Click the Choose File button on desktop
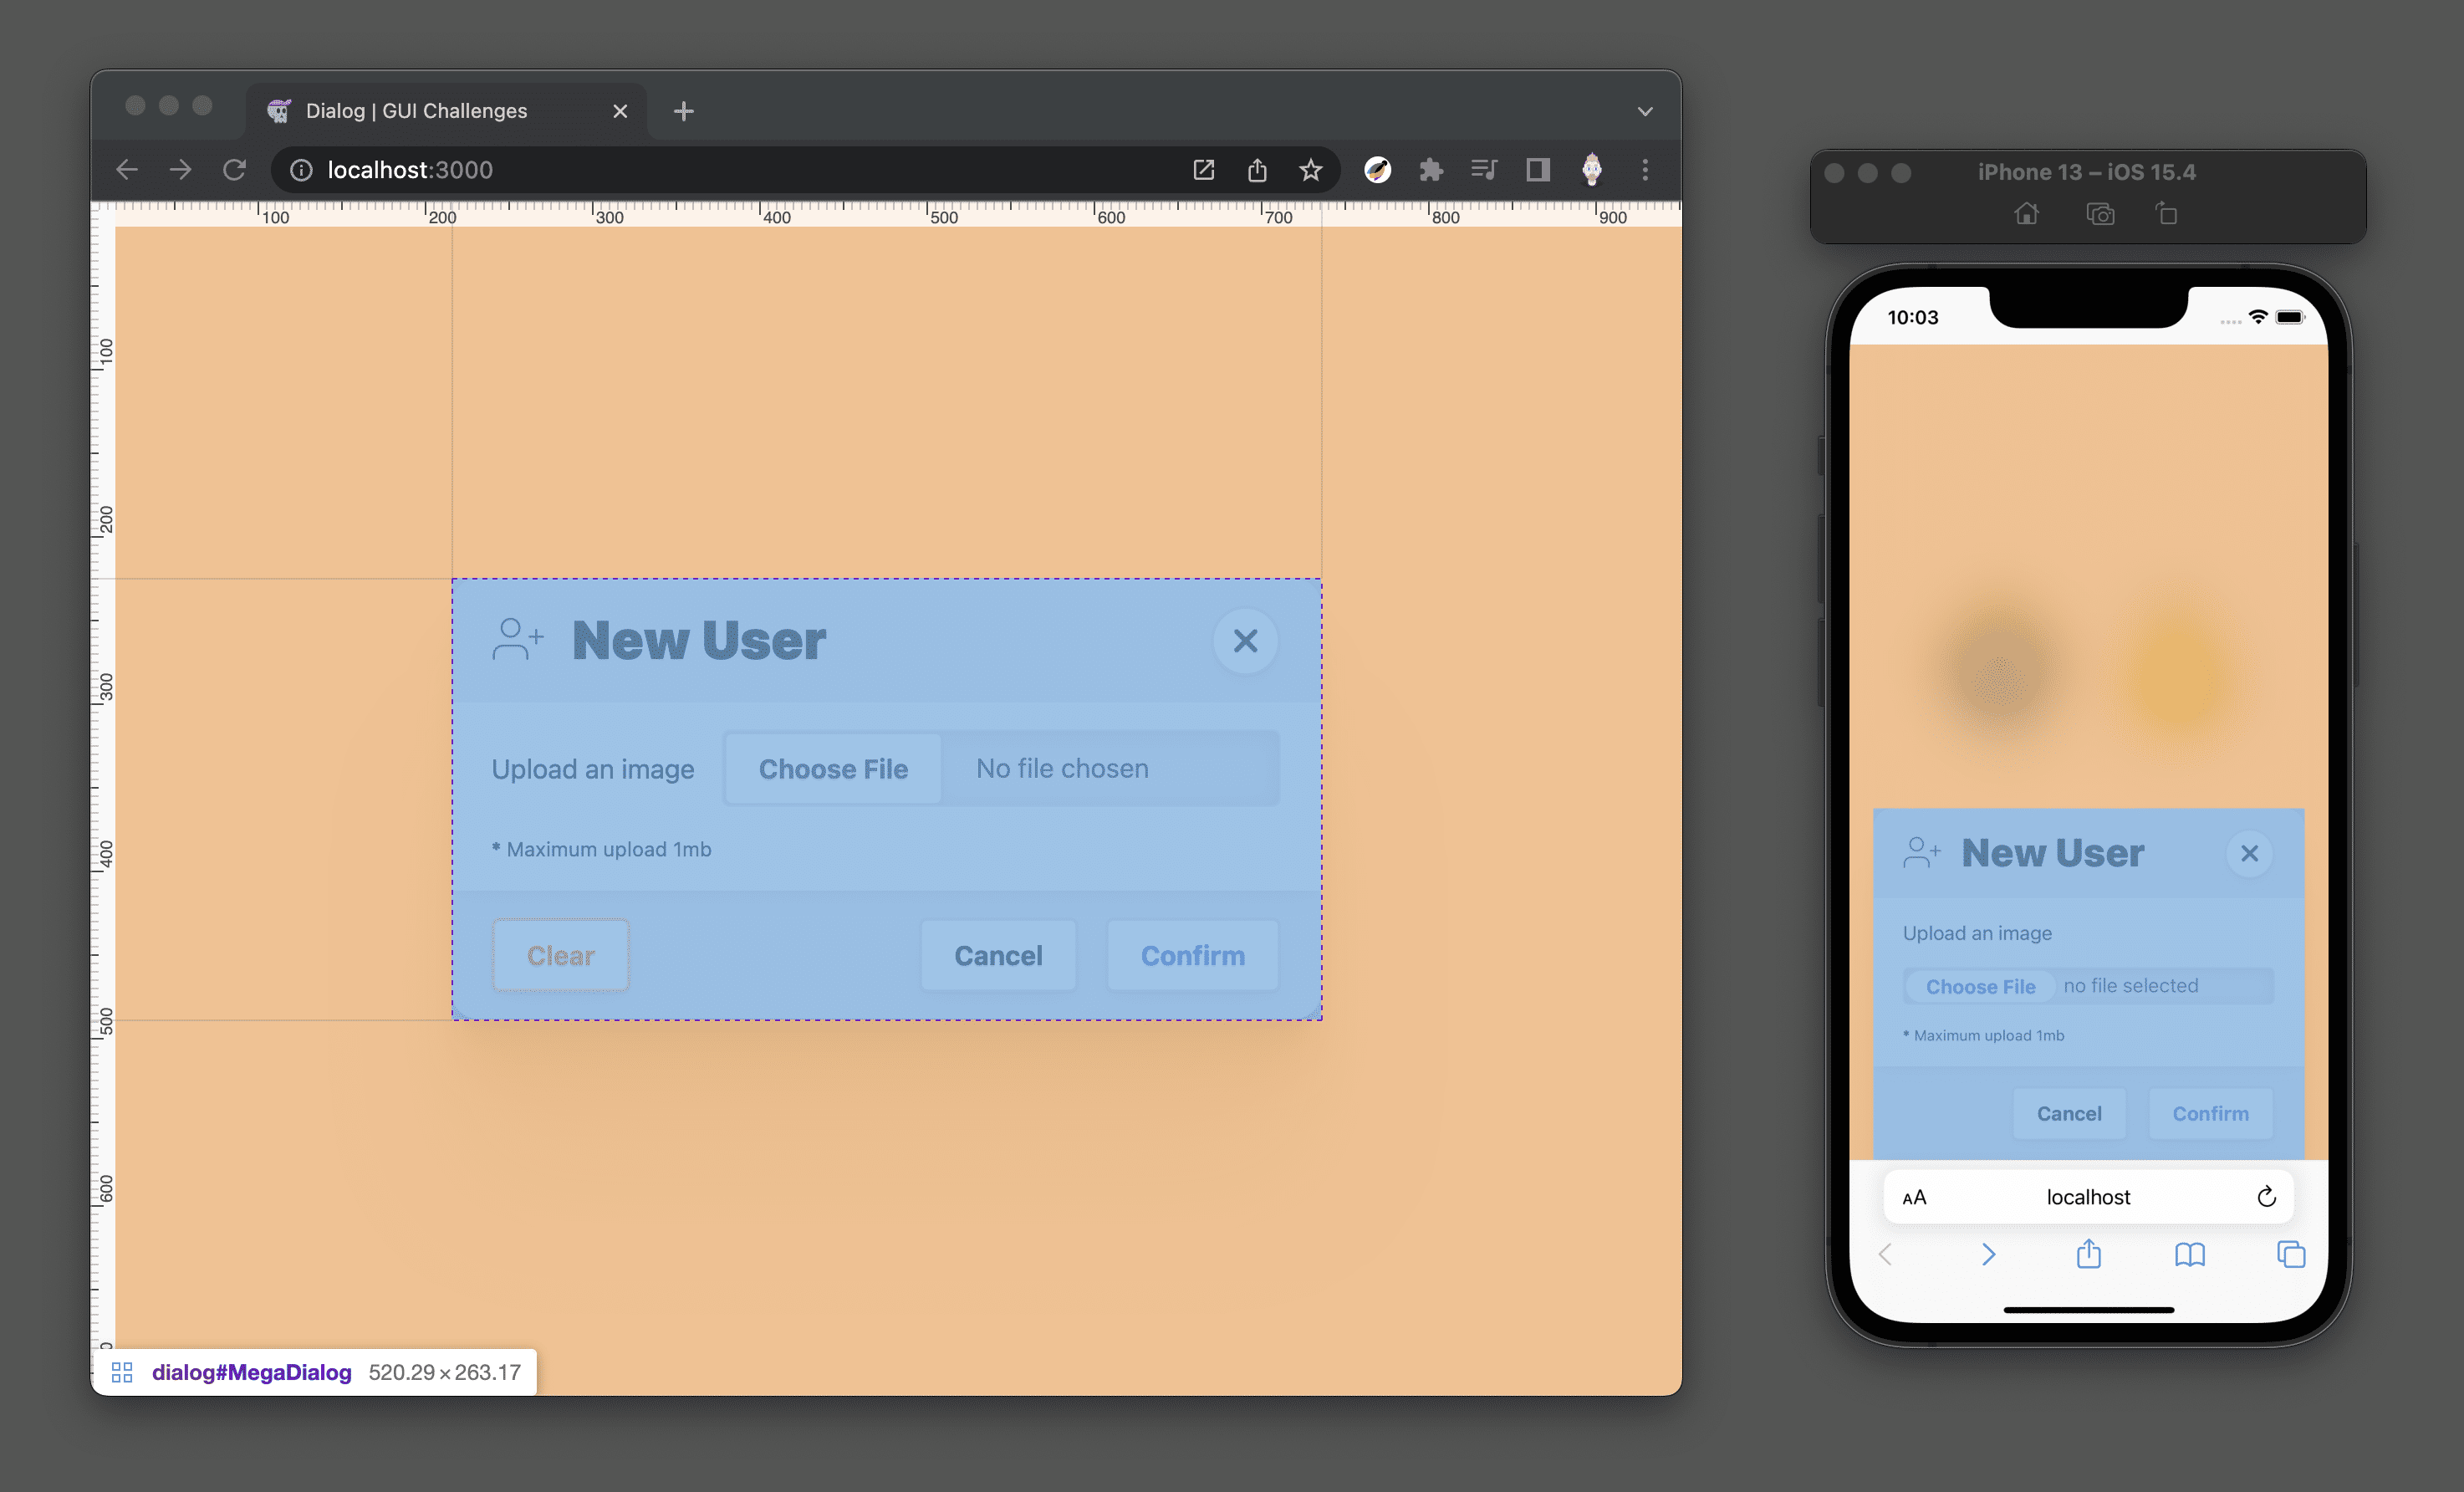This screenshot has width=2464, height=1492. [x=833, y=767]
